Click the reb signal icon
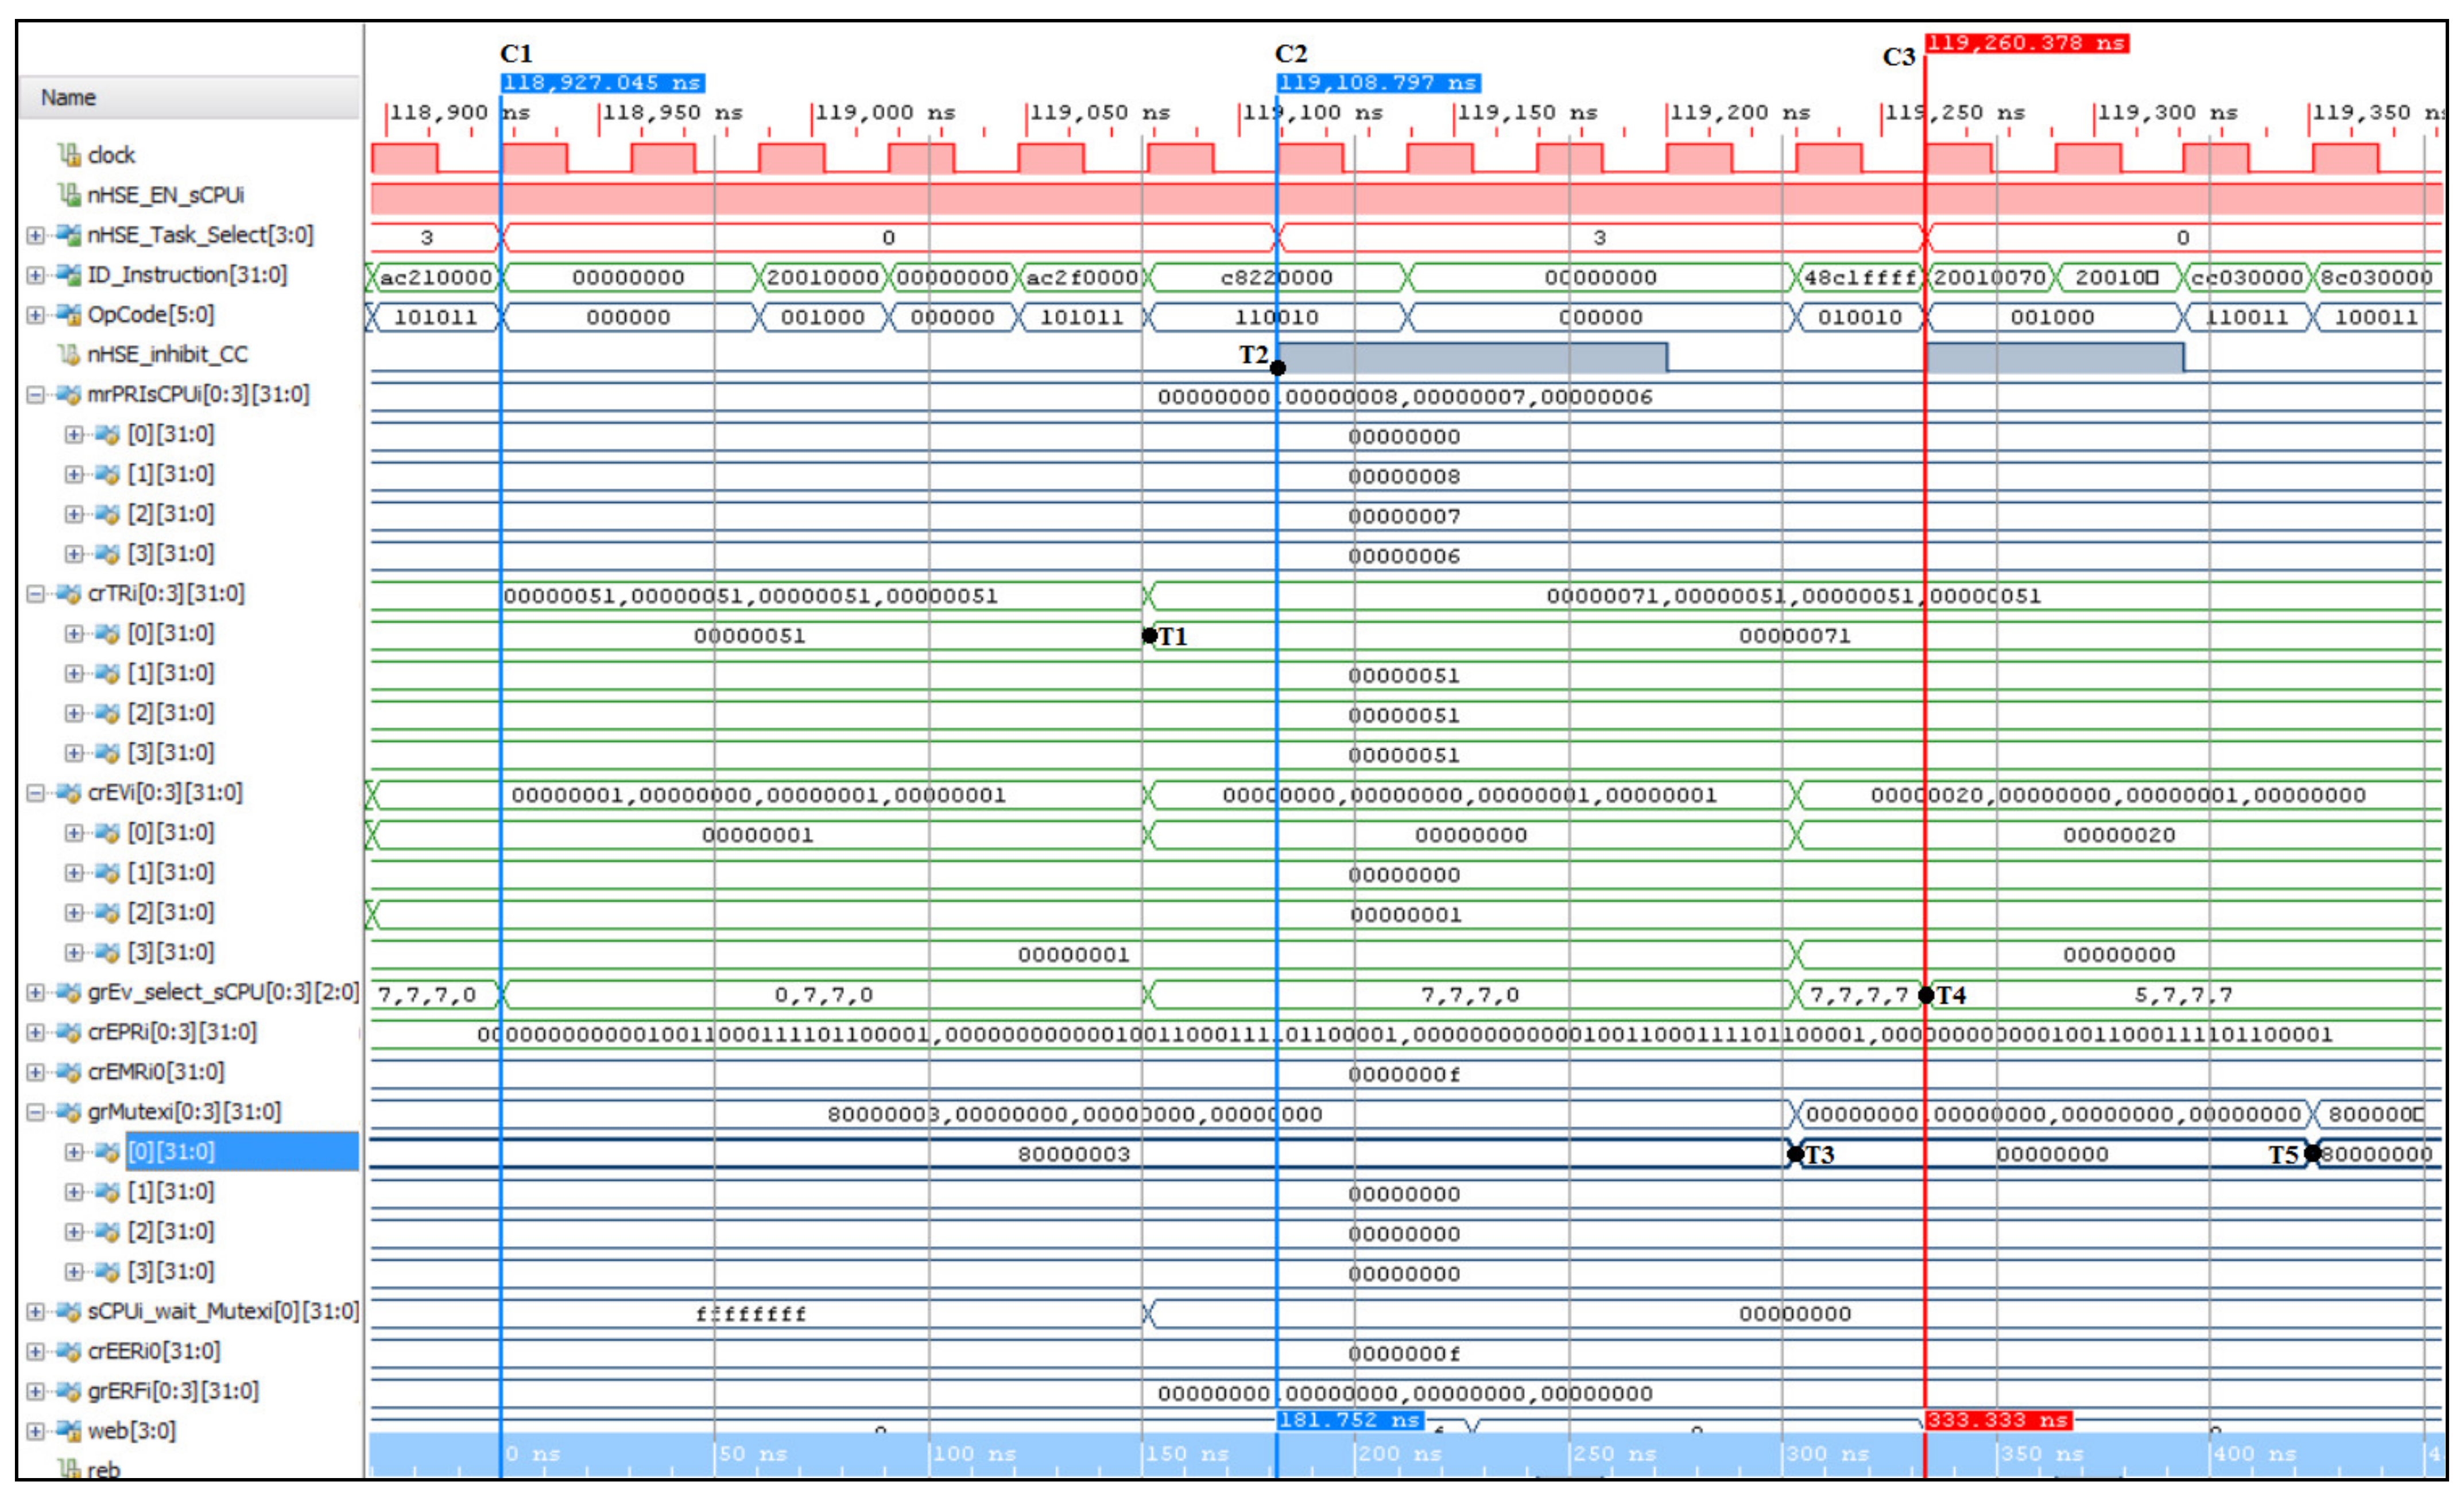The image size is (2464, 1497). [x=69, y=1469]
